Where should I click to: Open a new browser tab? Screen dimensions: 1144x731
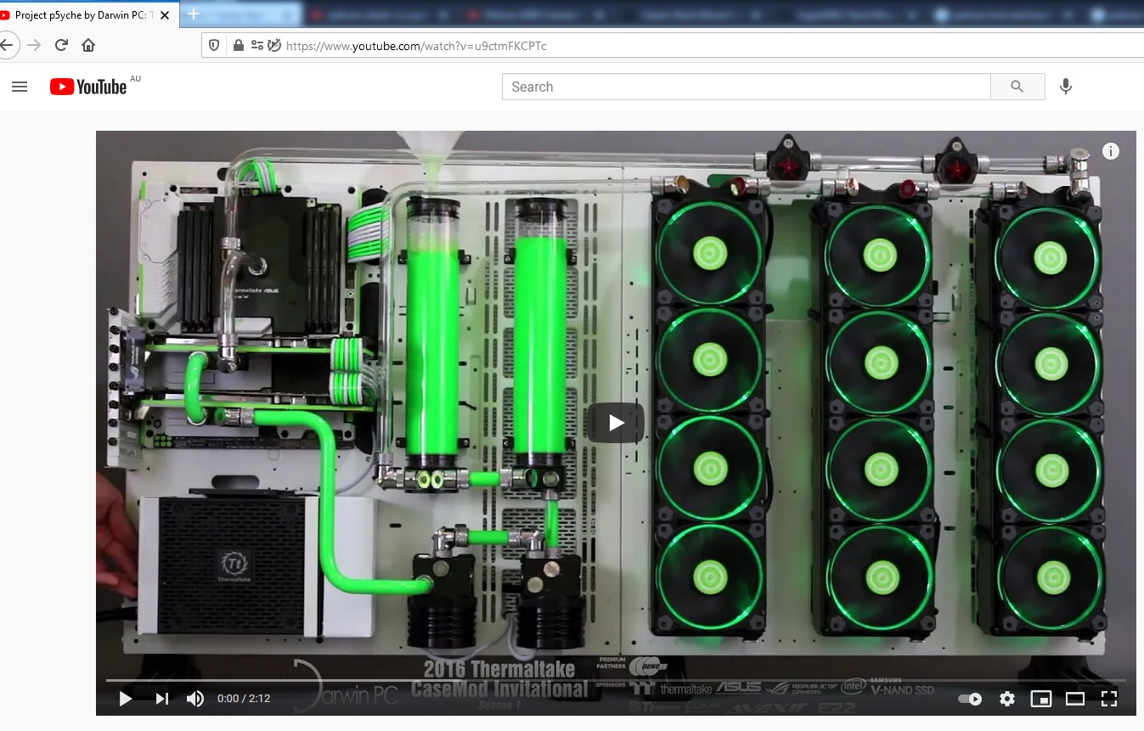(194, 14)
